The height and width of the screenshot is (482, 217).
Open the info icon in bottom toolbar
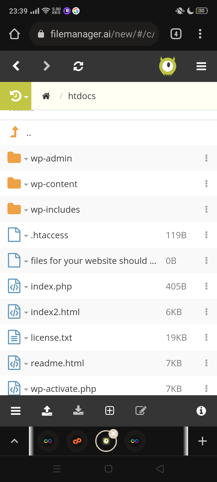click(201, 411)
